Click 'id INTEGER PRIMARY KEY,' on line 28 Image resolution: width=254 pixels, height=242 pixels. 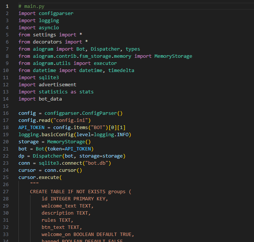click(x=75, y=199)
